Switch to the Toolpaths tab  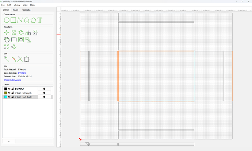click(26, 10)
